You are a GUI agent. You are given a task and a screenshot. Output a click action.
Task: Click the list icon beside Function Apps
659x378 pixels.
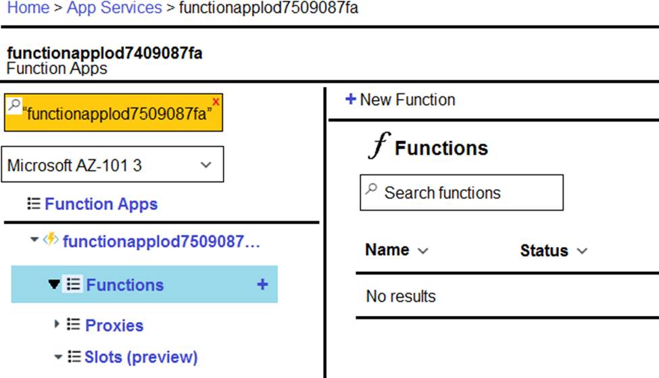(x=33, y=204)
